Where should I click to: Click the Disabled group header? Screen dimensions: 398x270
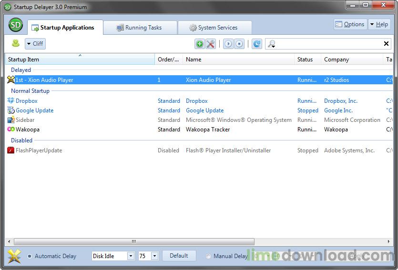(x=21, y=140)
